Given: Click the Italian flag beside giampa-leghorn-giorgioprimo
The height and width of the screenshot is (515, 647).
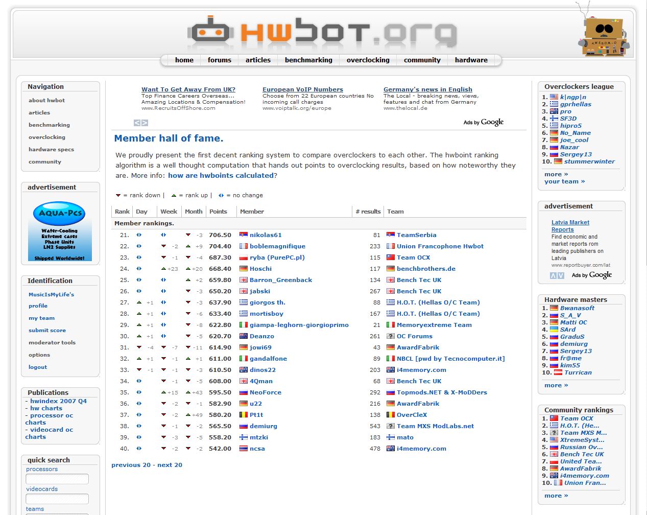Looking at the screenshot, I should 244,325.
